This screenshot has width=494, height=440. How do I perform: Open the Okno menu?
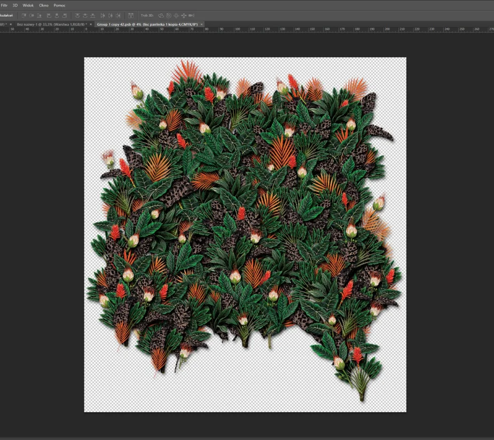tap(43, 5)
